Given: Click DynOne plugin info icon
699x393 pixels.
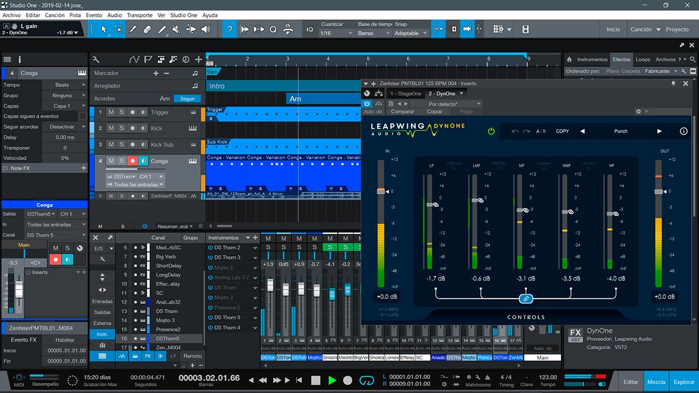Looking at the screenshot, I should point(684,131).
